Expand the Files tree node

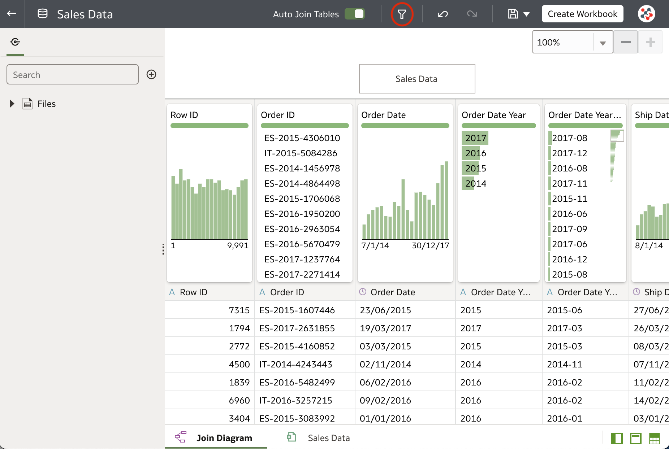pyautogui.click(x=12, y=104)
